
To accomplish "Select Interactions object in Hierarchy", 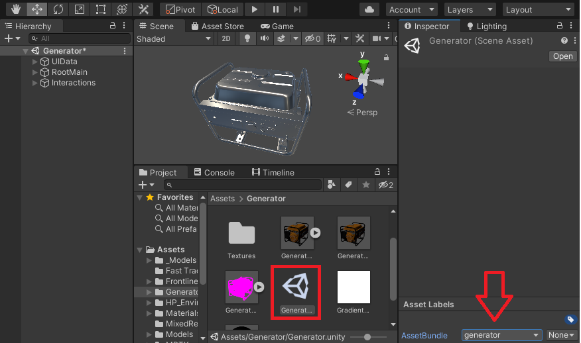I will point(74,83).
